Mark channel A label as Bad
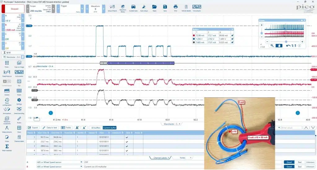Image resolution: width=317 pixels, height=170 pixels. click(300, 162)
